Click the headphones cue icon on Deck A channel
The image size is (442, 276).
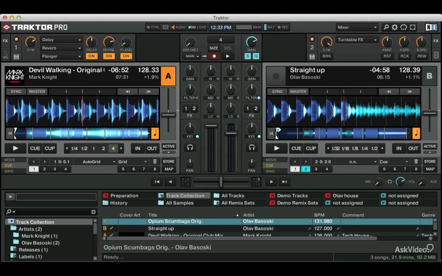point(190,148)
